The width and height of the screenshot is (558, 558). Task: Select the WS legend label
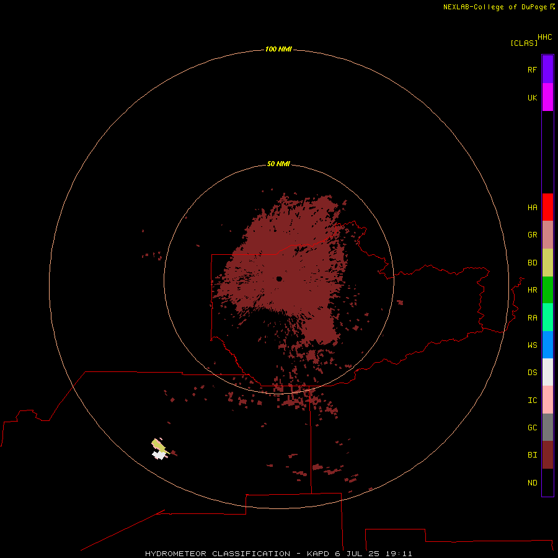[x=532, y=345]
